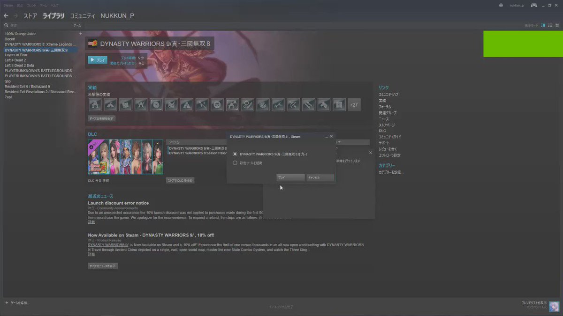Viewport: 563px width, 316px height.
Task: Open the nukkun_p account dropdown
Action: 517,5
